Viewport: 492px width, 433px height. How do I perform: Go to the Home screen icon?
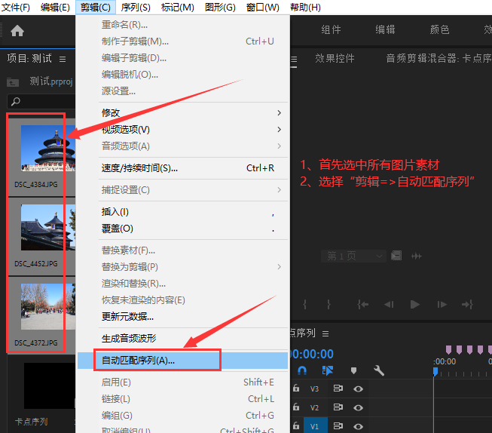click(x=17, y=31)
